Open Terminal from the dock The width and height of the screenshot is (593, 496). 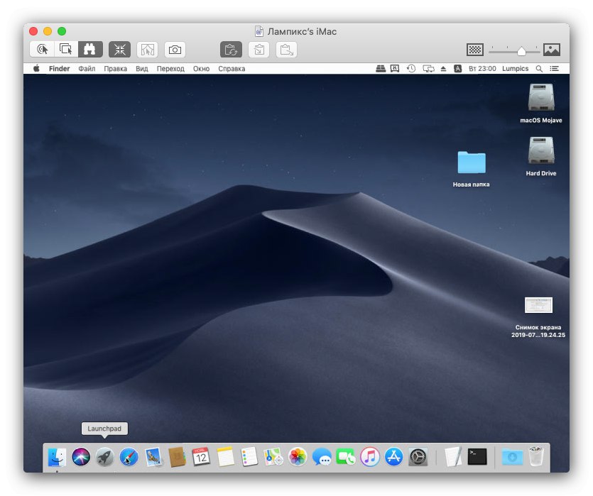tap(478, 456)
